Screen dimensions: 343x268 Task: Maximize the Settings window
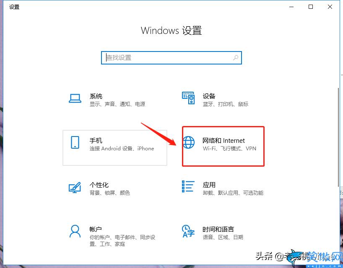311,7
